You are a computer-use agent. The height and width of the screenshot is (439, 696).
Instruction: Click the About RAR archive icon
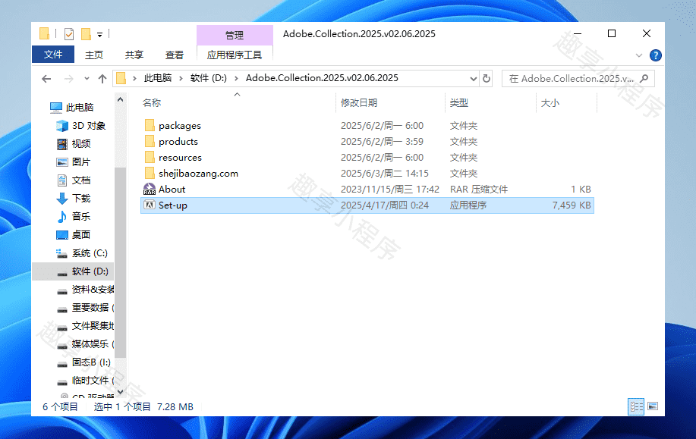[x=150, y=189]
